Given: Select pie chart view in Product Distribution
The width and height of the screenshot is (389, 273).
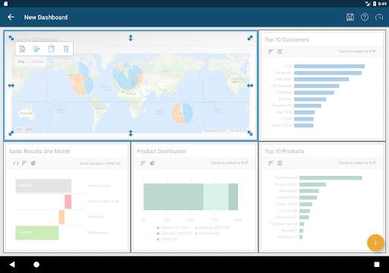Looking at the screenshot, I should 152,163.
